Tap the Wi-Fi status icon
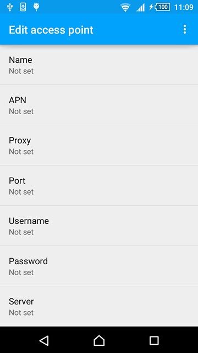198x353 pixels. [125, 7]
